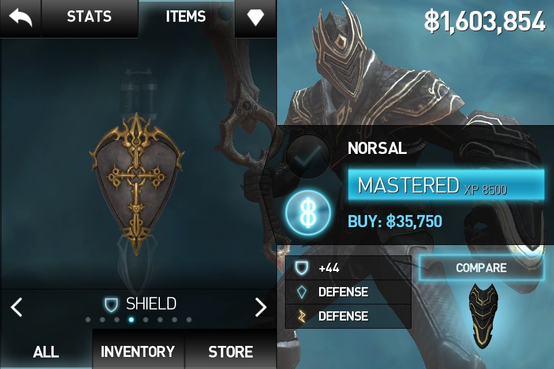
Task: Switch to the ITEMS tab
Action: tap(186, 17)
